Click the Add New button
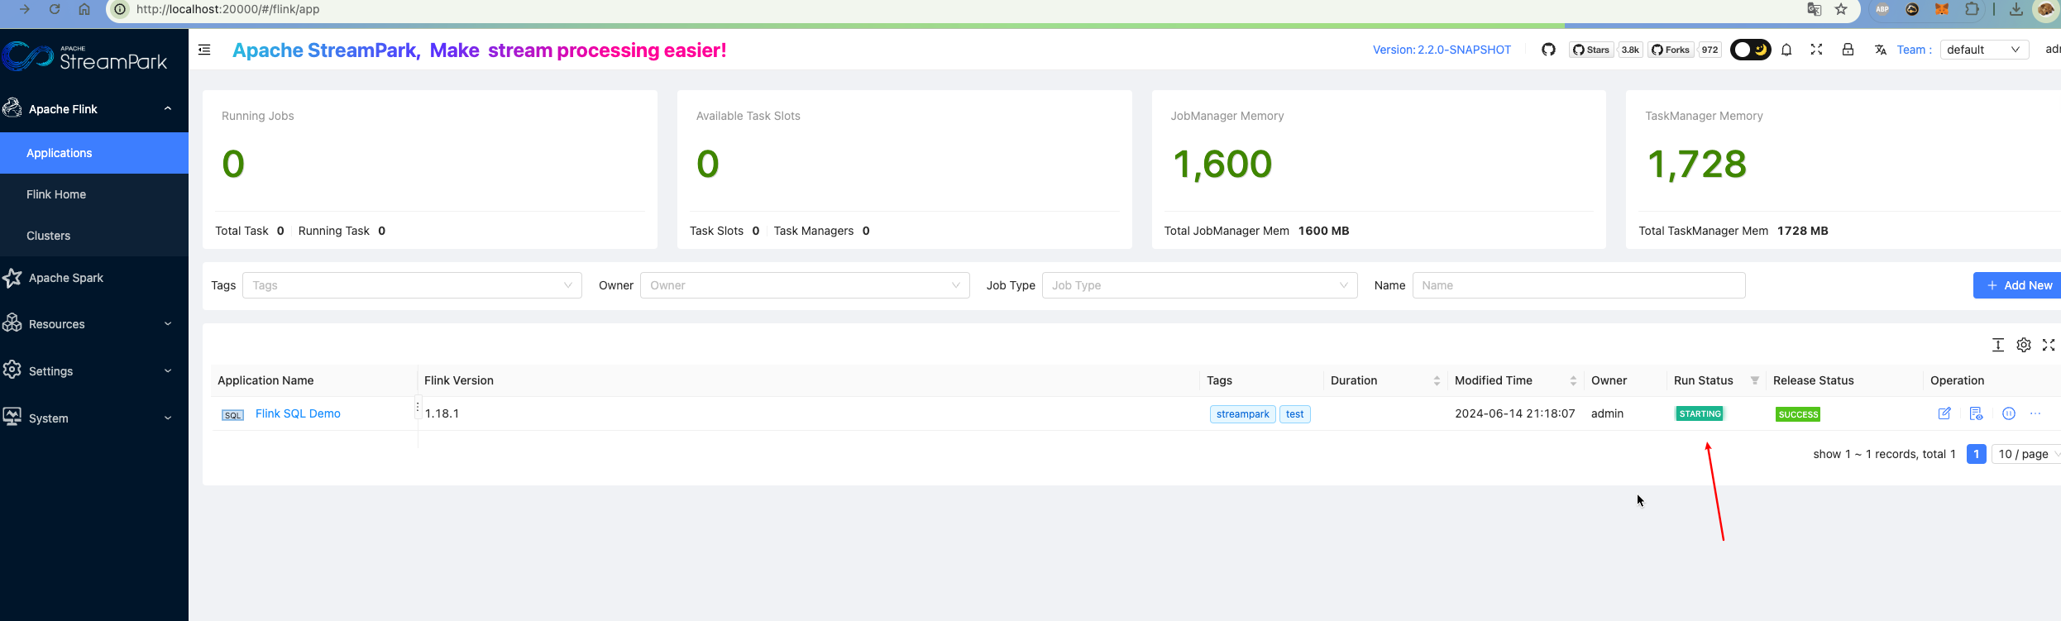This screenshot has width=2061, height=621. (x=2019, y=285)
